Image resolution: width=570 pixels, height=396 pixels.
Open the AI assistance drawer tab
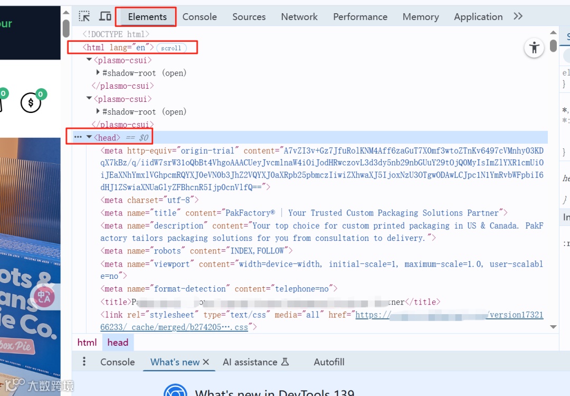(255, 362)
